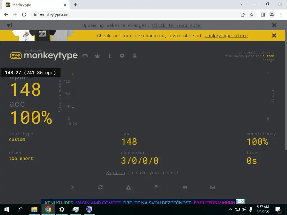
Task: Start next test with arrow icon
Action: tap(72, 187)
